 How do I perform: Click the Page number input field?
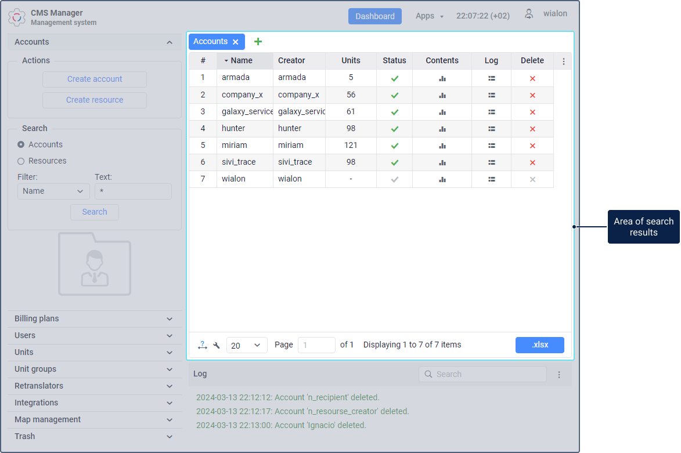pos(316,345)
